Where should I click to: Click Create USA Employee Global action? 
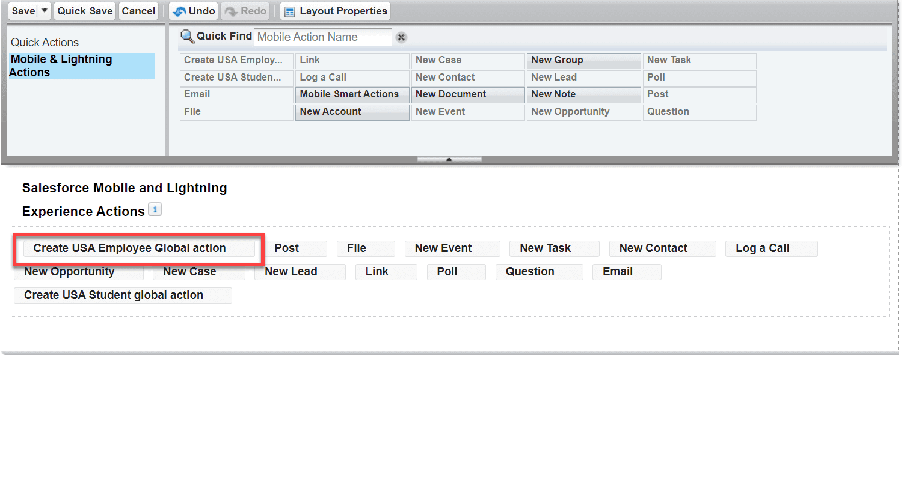point(138,248)
